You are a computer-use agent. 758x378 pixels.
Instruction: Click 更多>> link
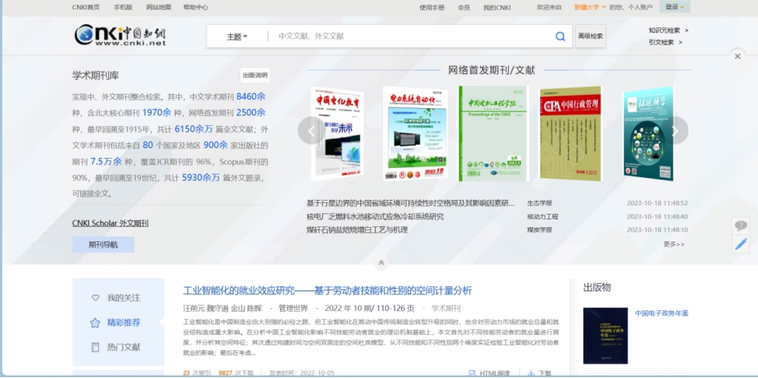pyautogui.click(x=674, y=244)
